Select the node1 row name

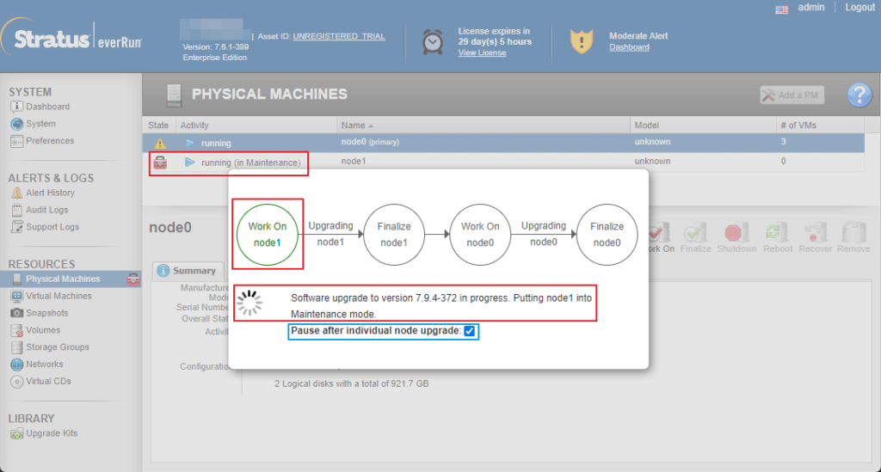click(x=354, y=161)
